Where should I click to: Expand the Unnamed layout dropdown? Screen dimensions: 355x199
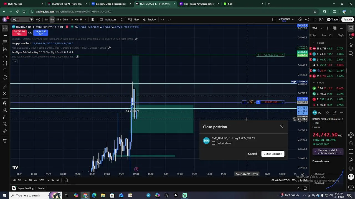pos(293,19)
